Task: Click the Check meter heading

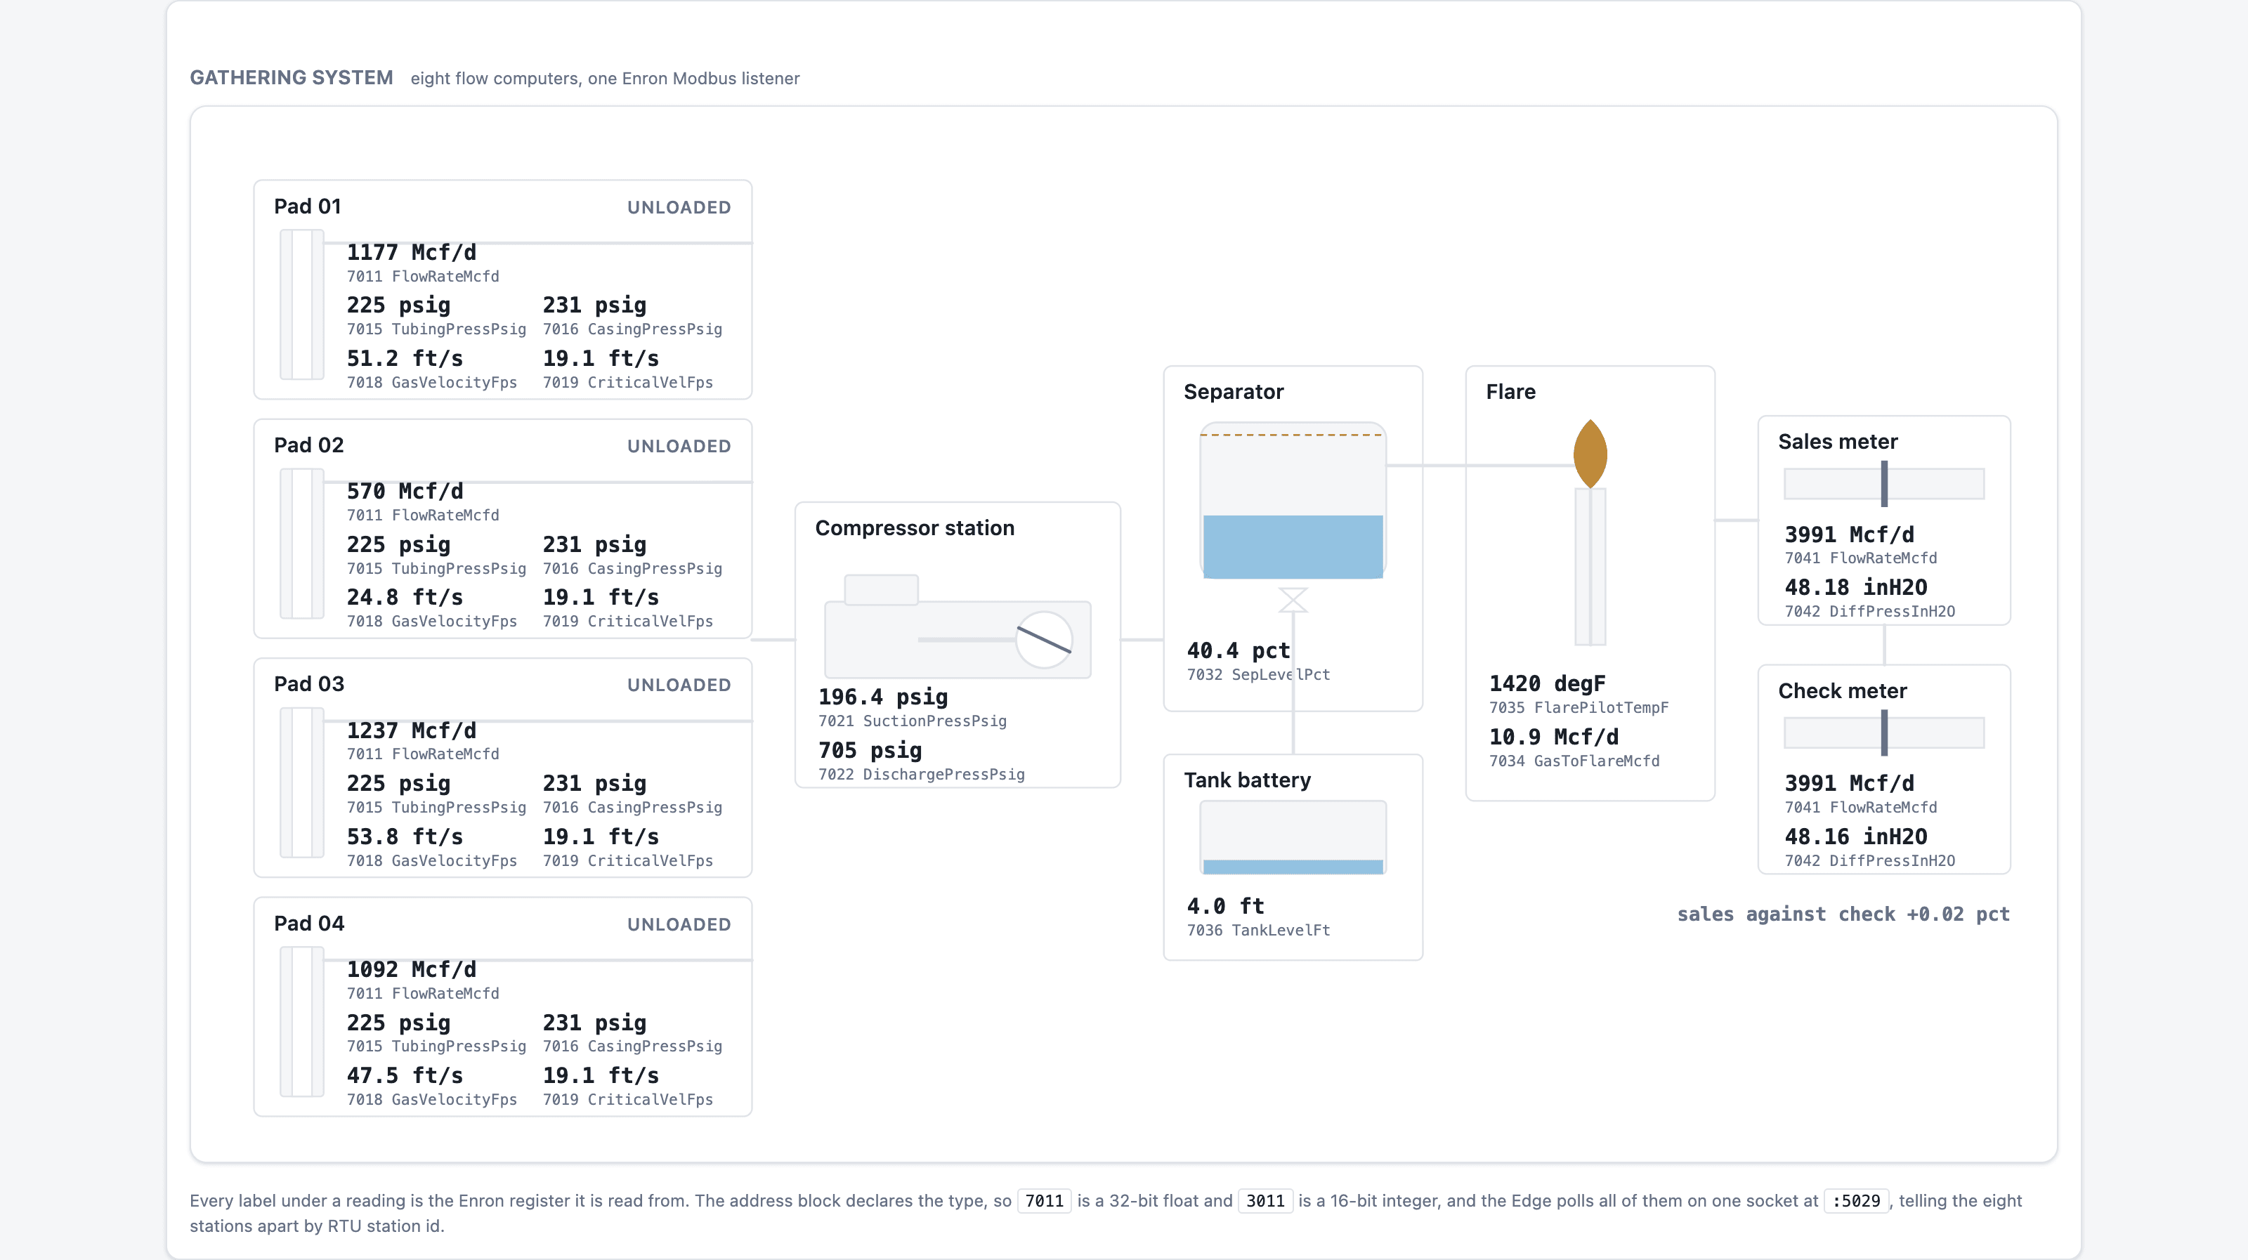Action: [x=1842, y=691]
